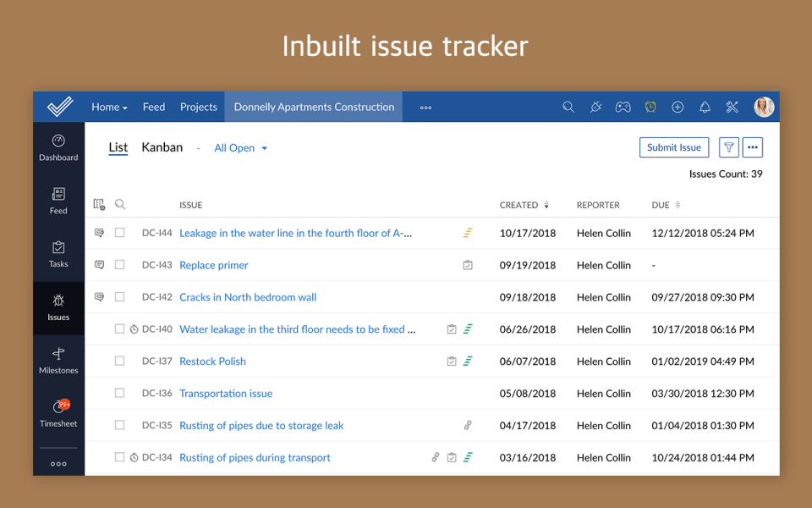Open the plus icon to create new item
The width and height of the screenshot is (812, 508).
[x=678, y=107]
